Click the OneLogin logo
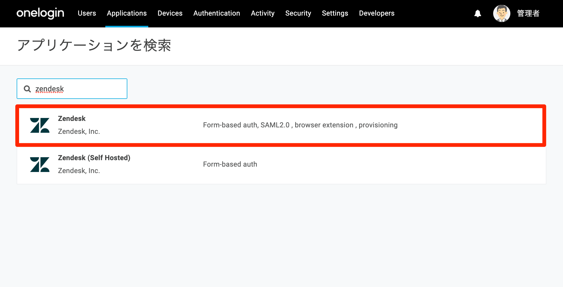The height and width of the screenshot is (287, 563). (x=40, y=13)
